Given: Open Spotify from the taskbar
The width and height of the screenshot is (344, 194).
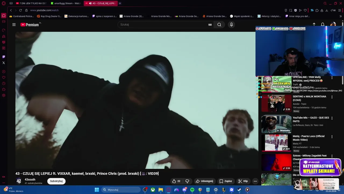Looking at the screenshot, I should tap(192, 190).
